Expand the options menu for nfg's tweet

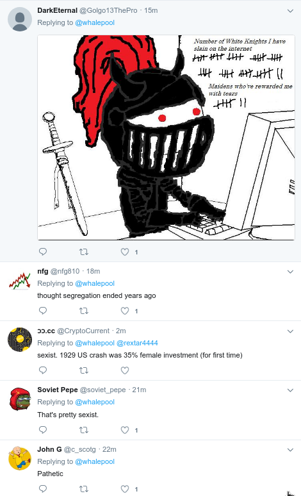[290, 272]
